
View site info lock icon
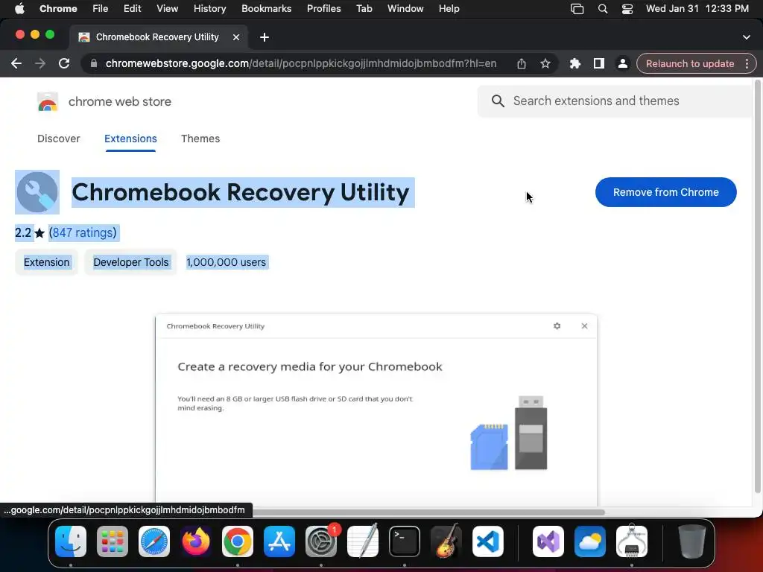click(x=94, y=64)
